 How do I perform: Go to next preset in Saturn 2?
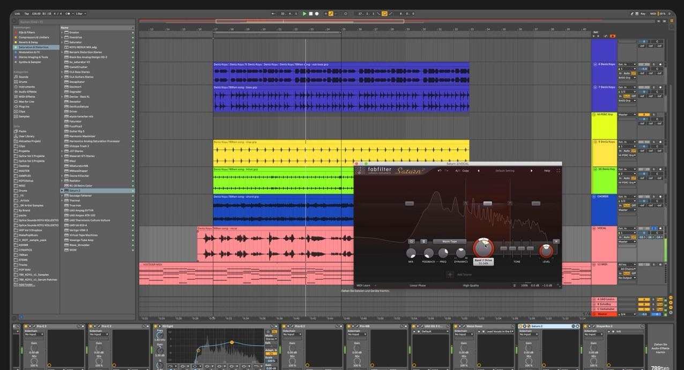532,171
